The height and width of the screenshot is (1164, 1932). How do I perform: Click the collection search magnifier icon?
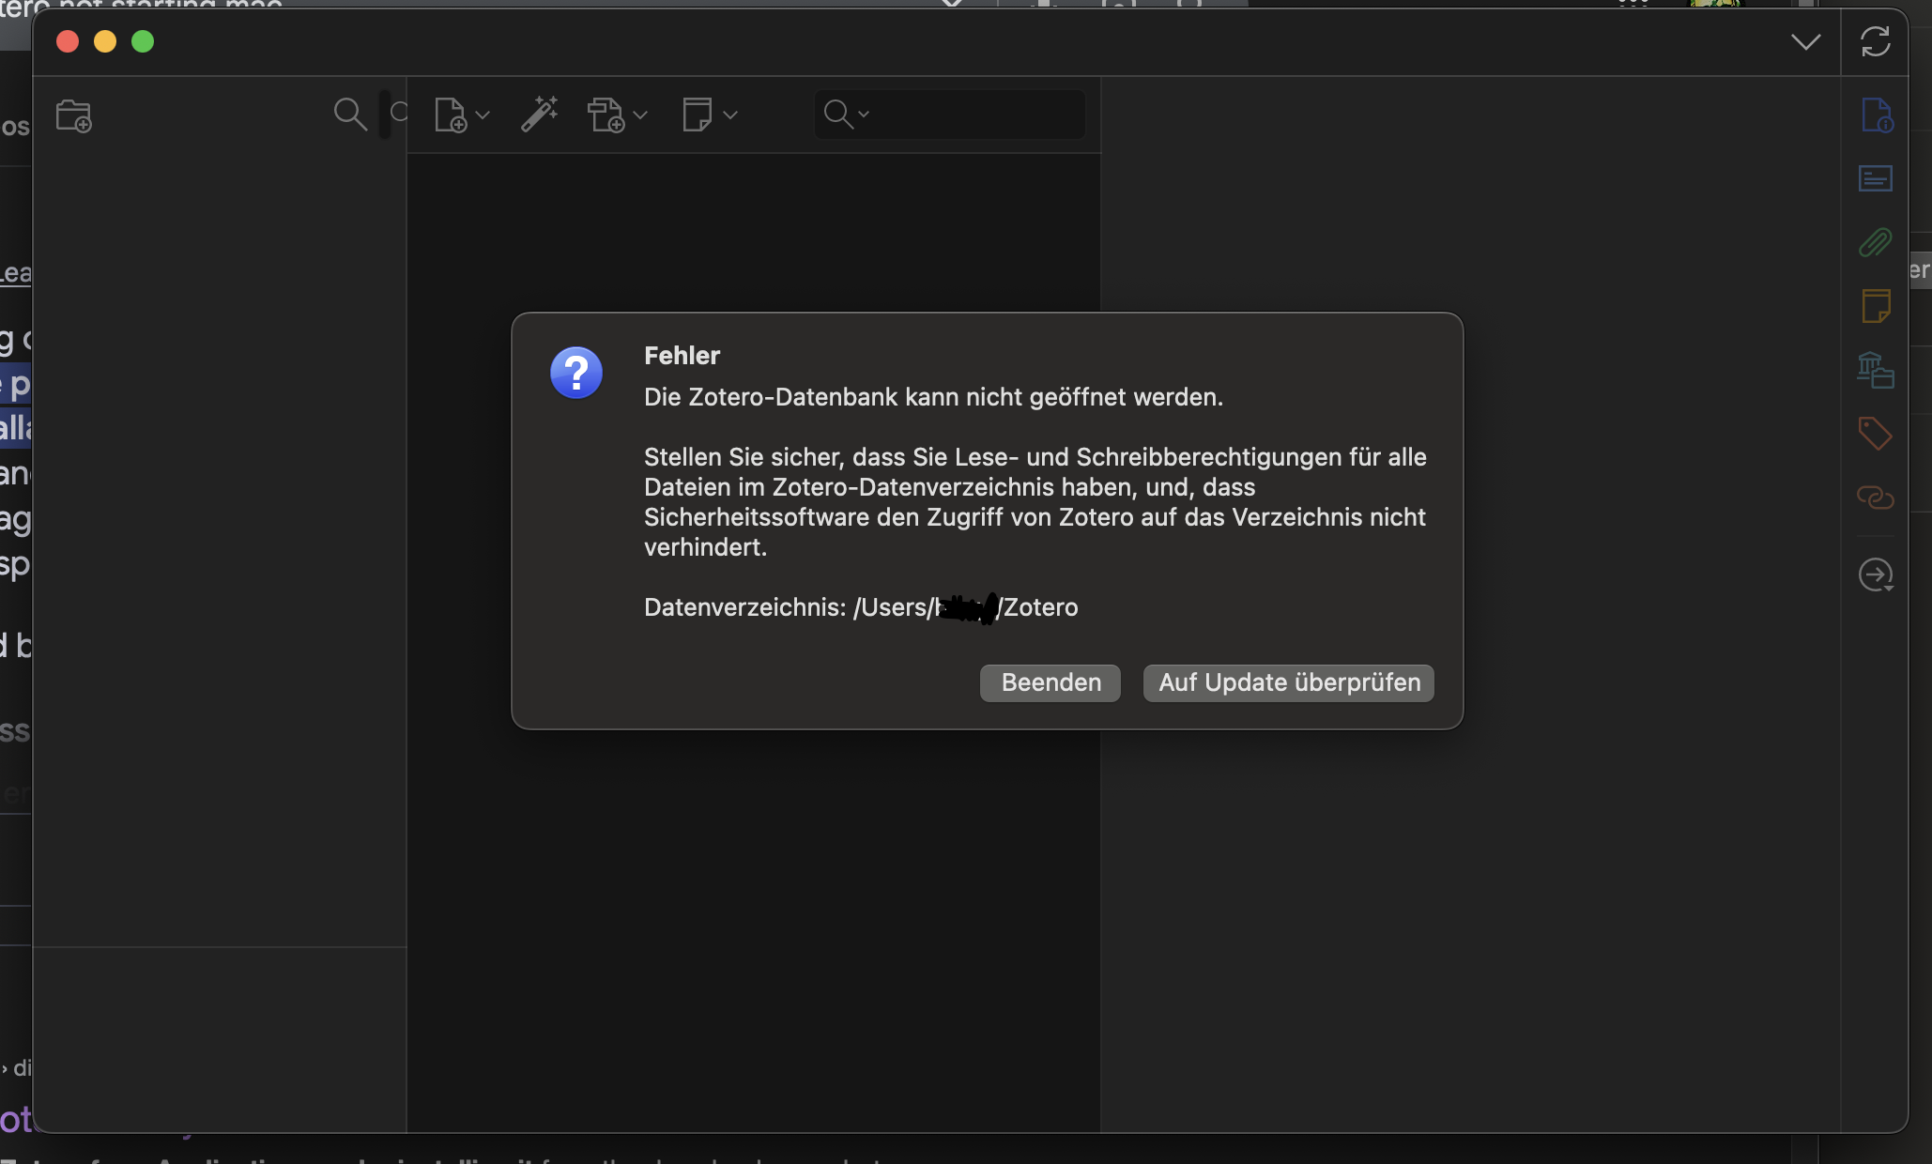349,115
